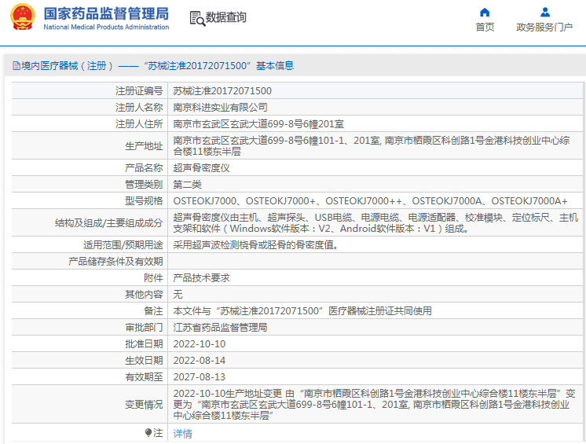
Task: Click the 注册人住所 row label
Action: (x=139, y=124)
